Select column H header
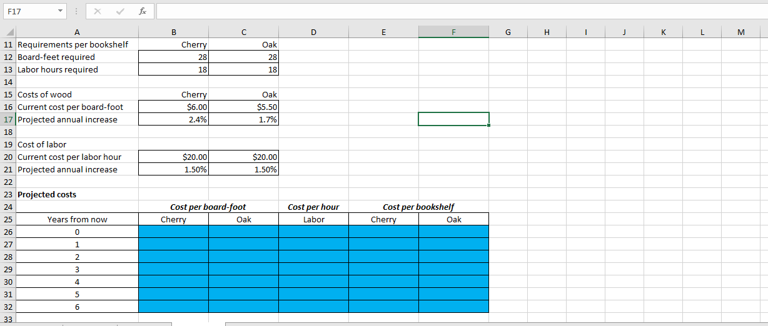This screenshot has height=326, width=768. click(x=547, y=32)
